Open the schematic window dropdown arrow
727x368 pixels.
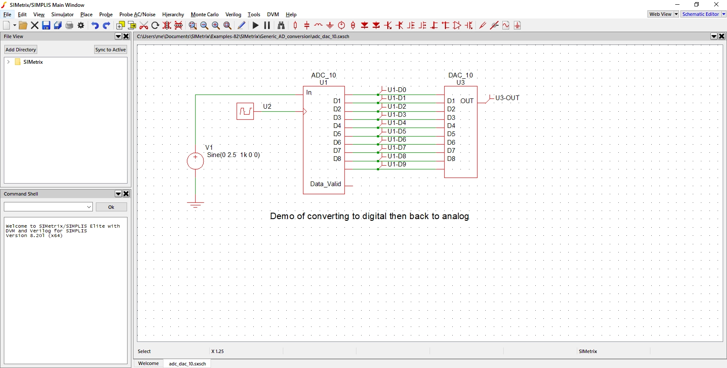(x=714, y=36)
